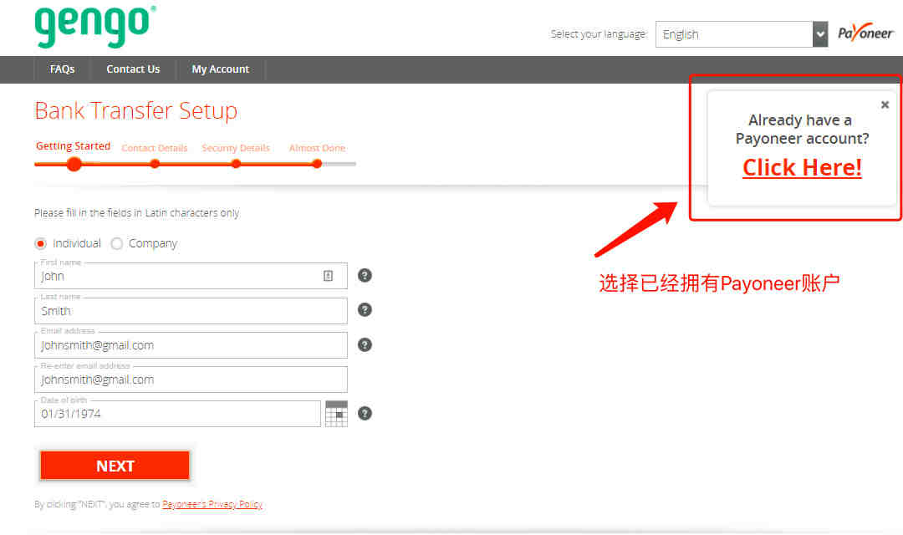Click the 'Bank Transfer Setup' heading
This screenshot has height=535, width=903.
tap(136, 110)
